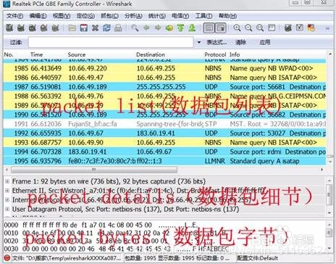Open expert info red status icon

(7, 258)
